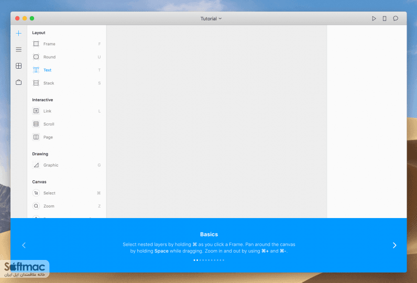Open the components grid icon
The image size is (417, 283).
19,66
